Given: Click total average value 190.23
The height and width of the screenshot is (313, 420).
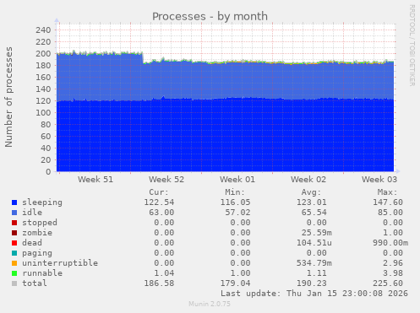Looking at the screenshot, I should (x=311, y=283).
